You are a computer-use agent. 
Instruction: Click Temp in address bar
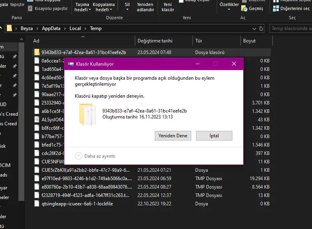96,28
